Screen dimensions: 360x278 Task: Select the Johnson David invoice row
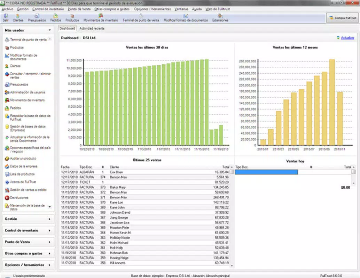tap(145, 212)
